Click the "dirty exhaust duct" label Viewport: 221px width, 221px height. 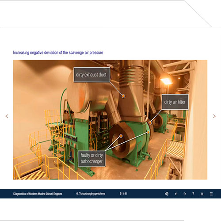pos(91,75)
